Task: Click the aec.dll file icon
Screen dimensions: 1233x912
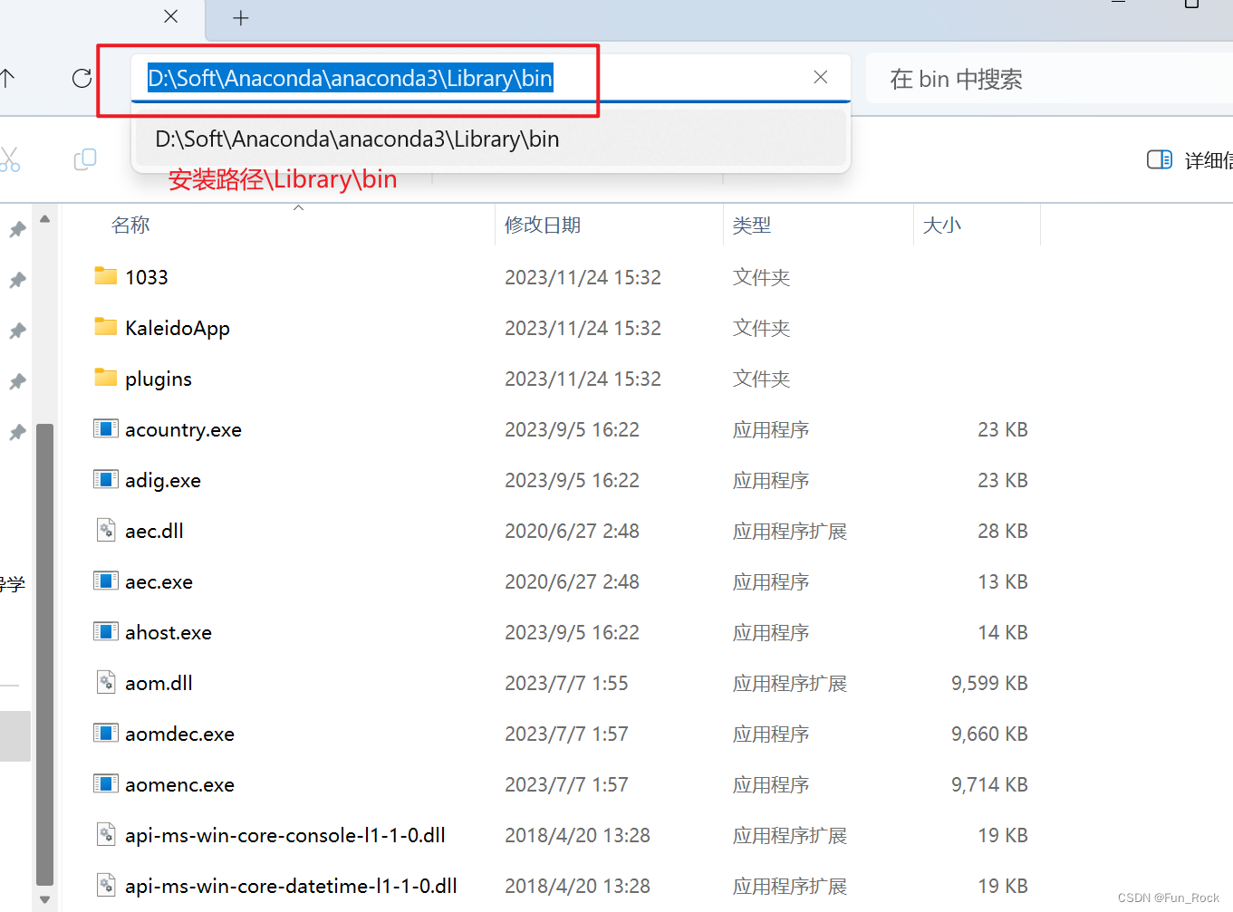Action: pyautogui.click(x=106, y=530)
